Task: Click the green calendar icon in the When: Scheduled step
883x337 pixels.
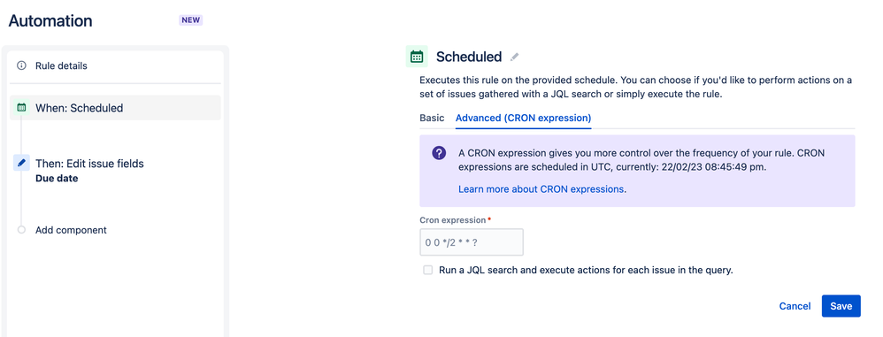Action: coord(21,107)
